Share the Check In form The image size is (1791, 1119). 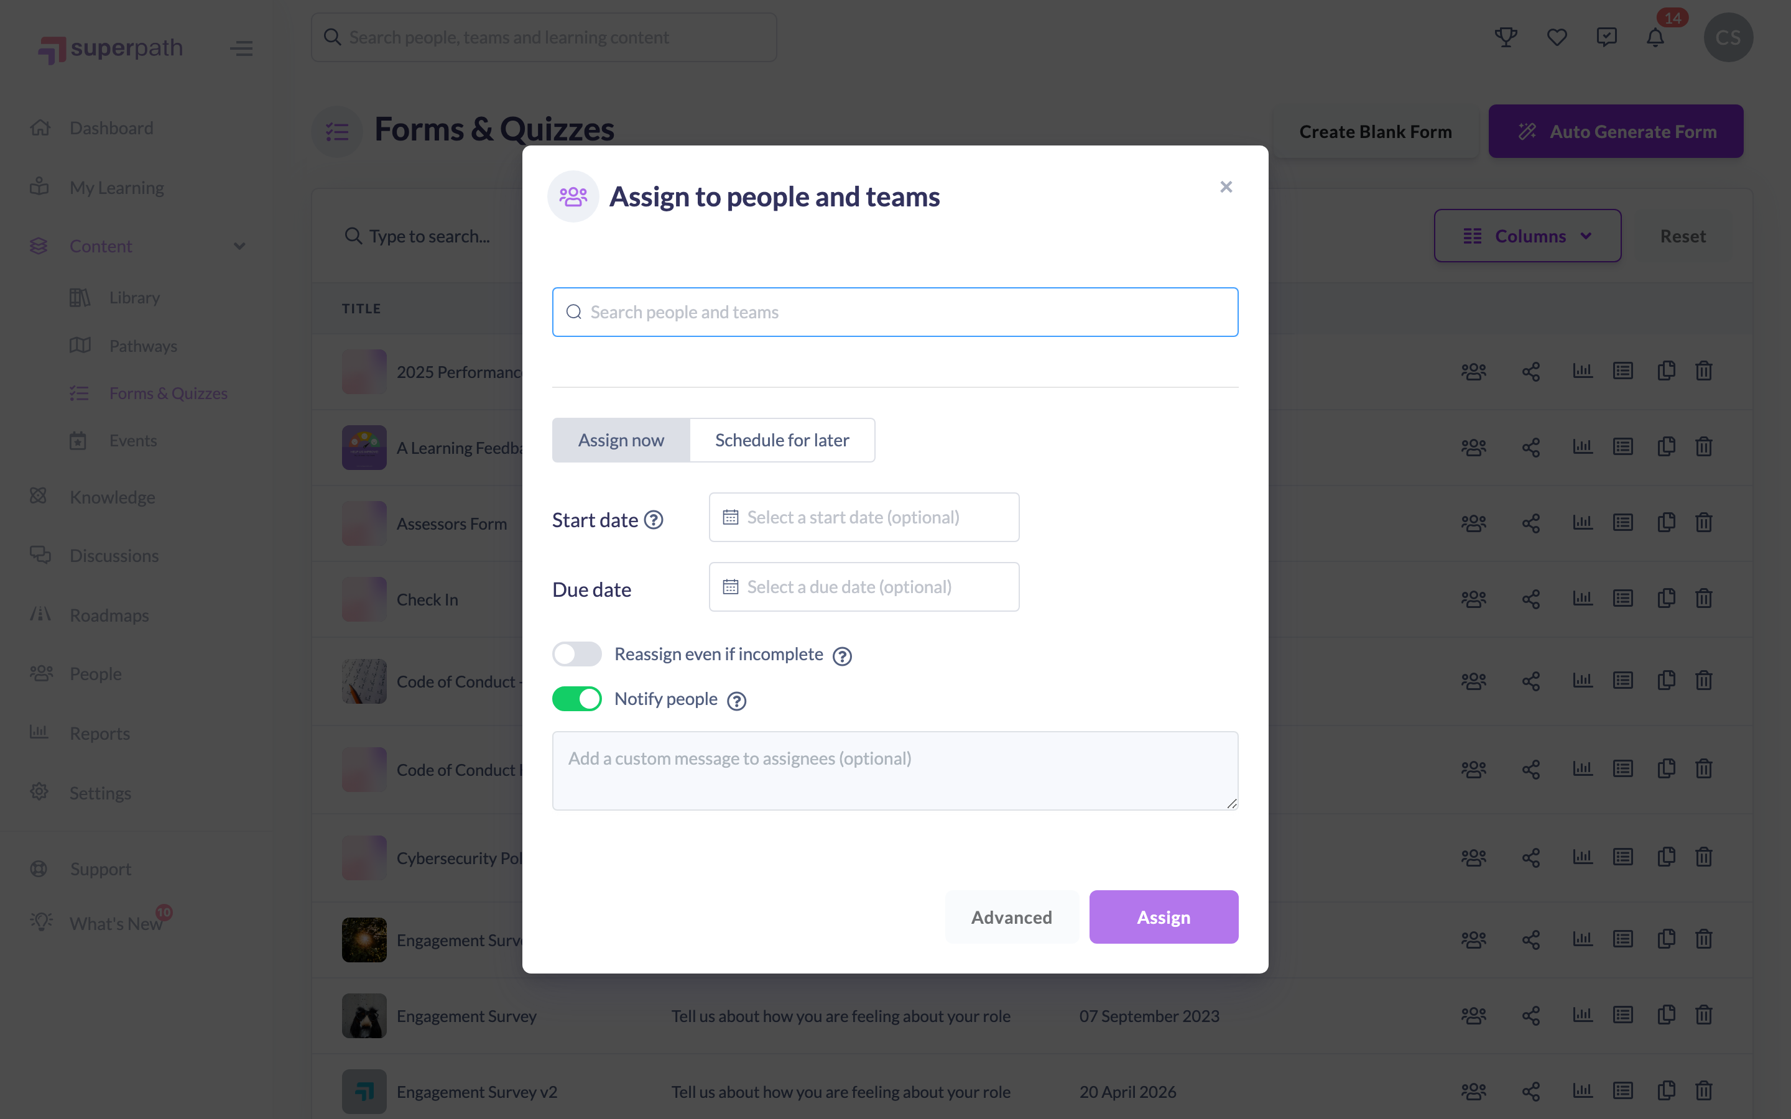(1531, 599)
